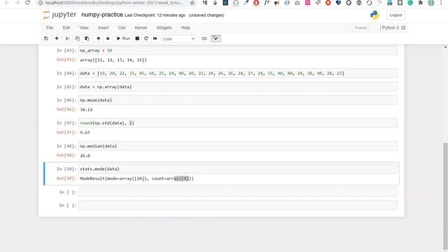This screenshot has height=252, width=448.
Task: Click the round(np.std(data), 2) cell
Action: pos(238,123)
